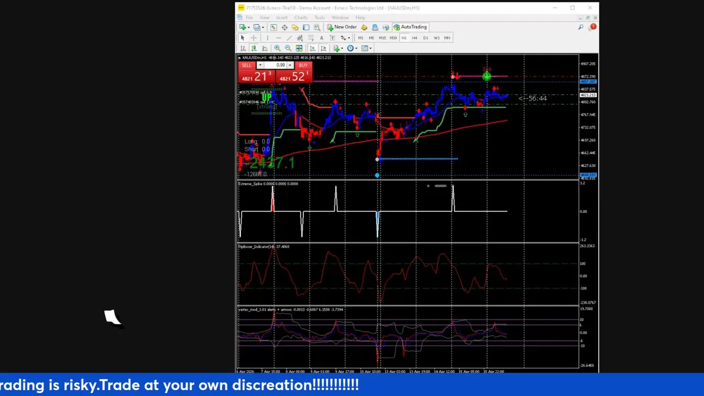Switch chart to candlesticks mode

tap(254, 48)
